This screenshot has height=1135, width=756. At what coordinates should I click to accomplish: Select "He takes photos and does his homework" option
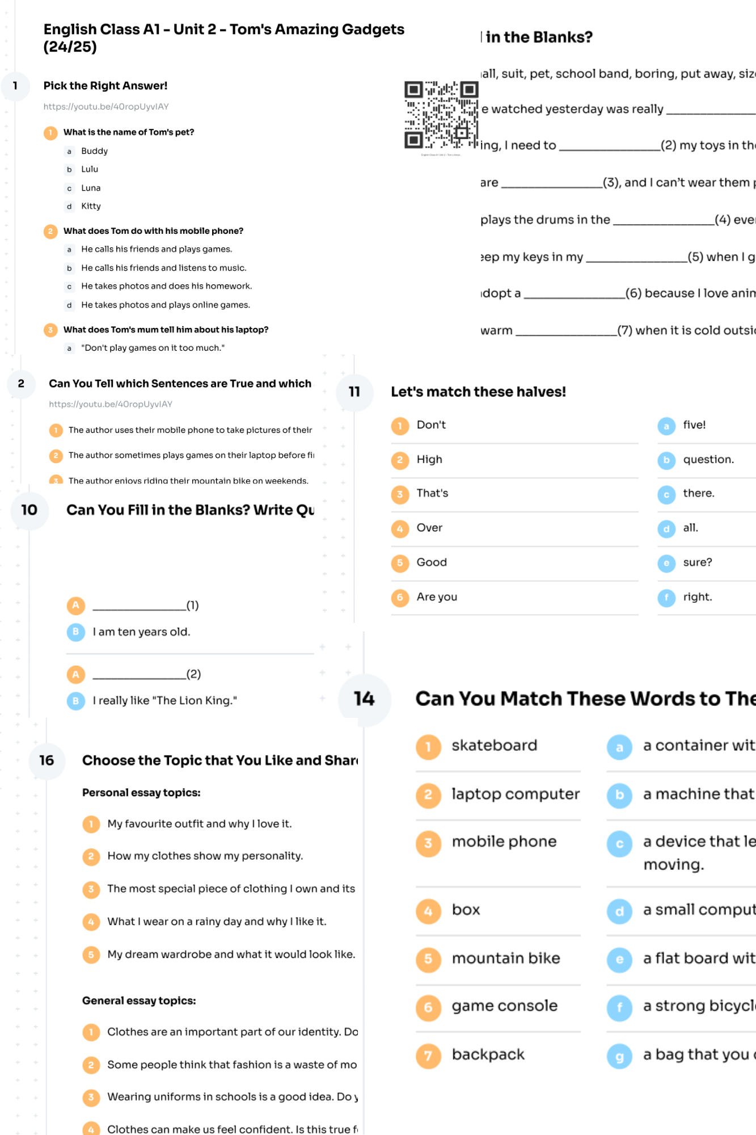click(x=166, y=286)
